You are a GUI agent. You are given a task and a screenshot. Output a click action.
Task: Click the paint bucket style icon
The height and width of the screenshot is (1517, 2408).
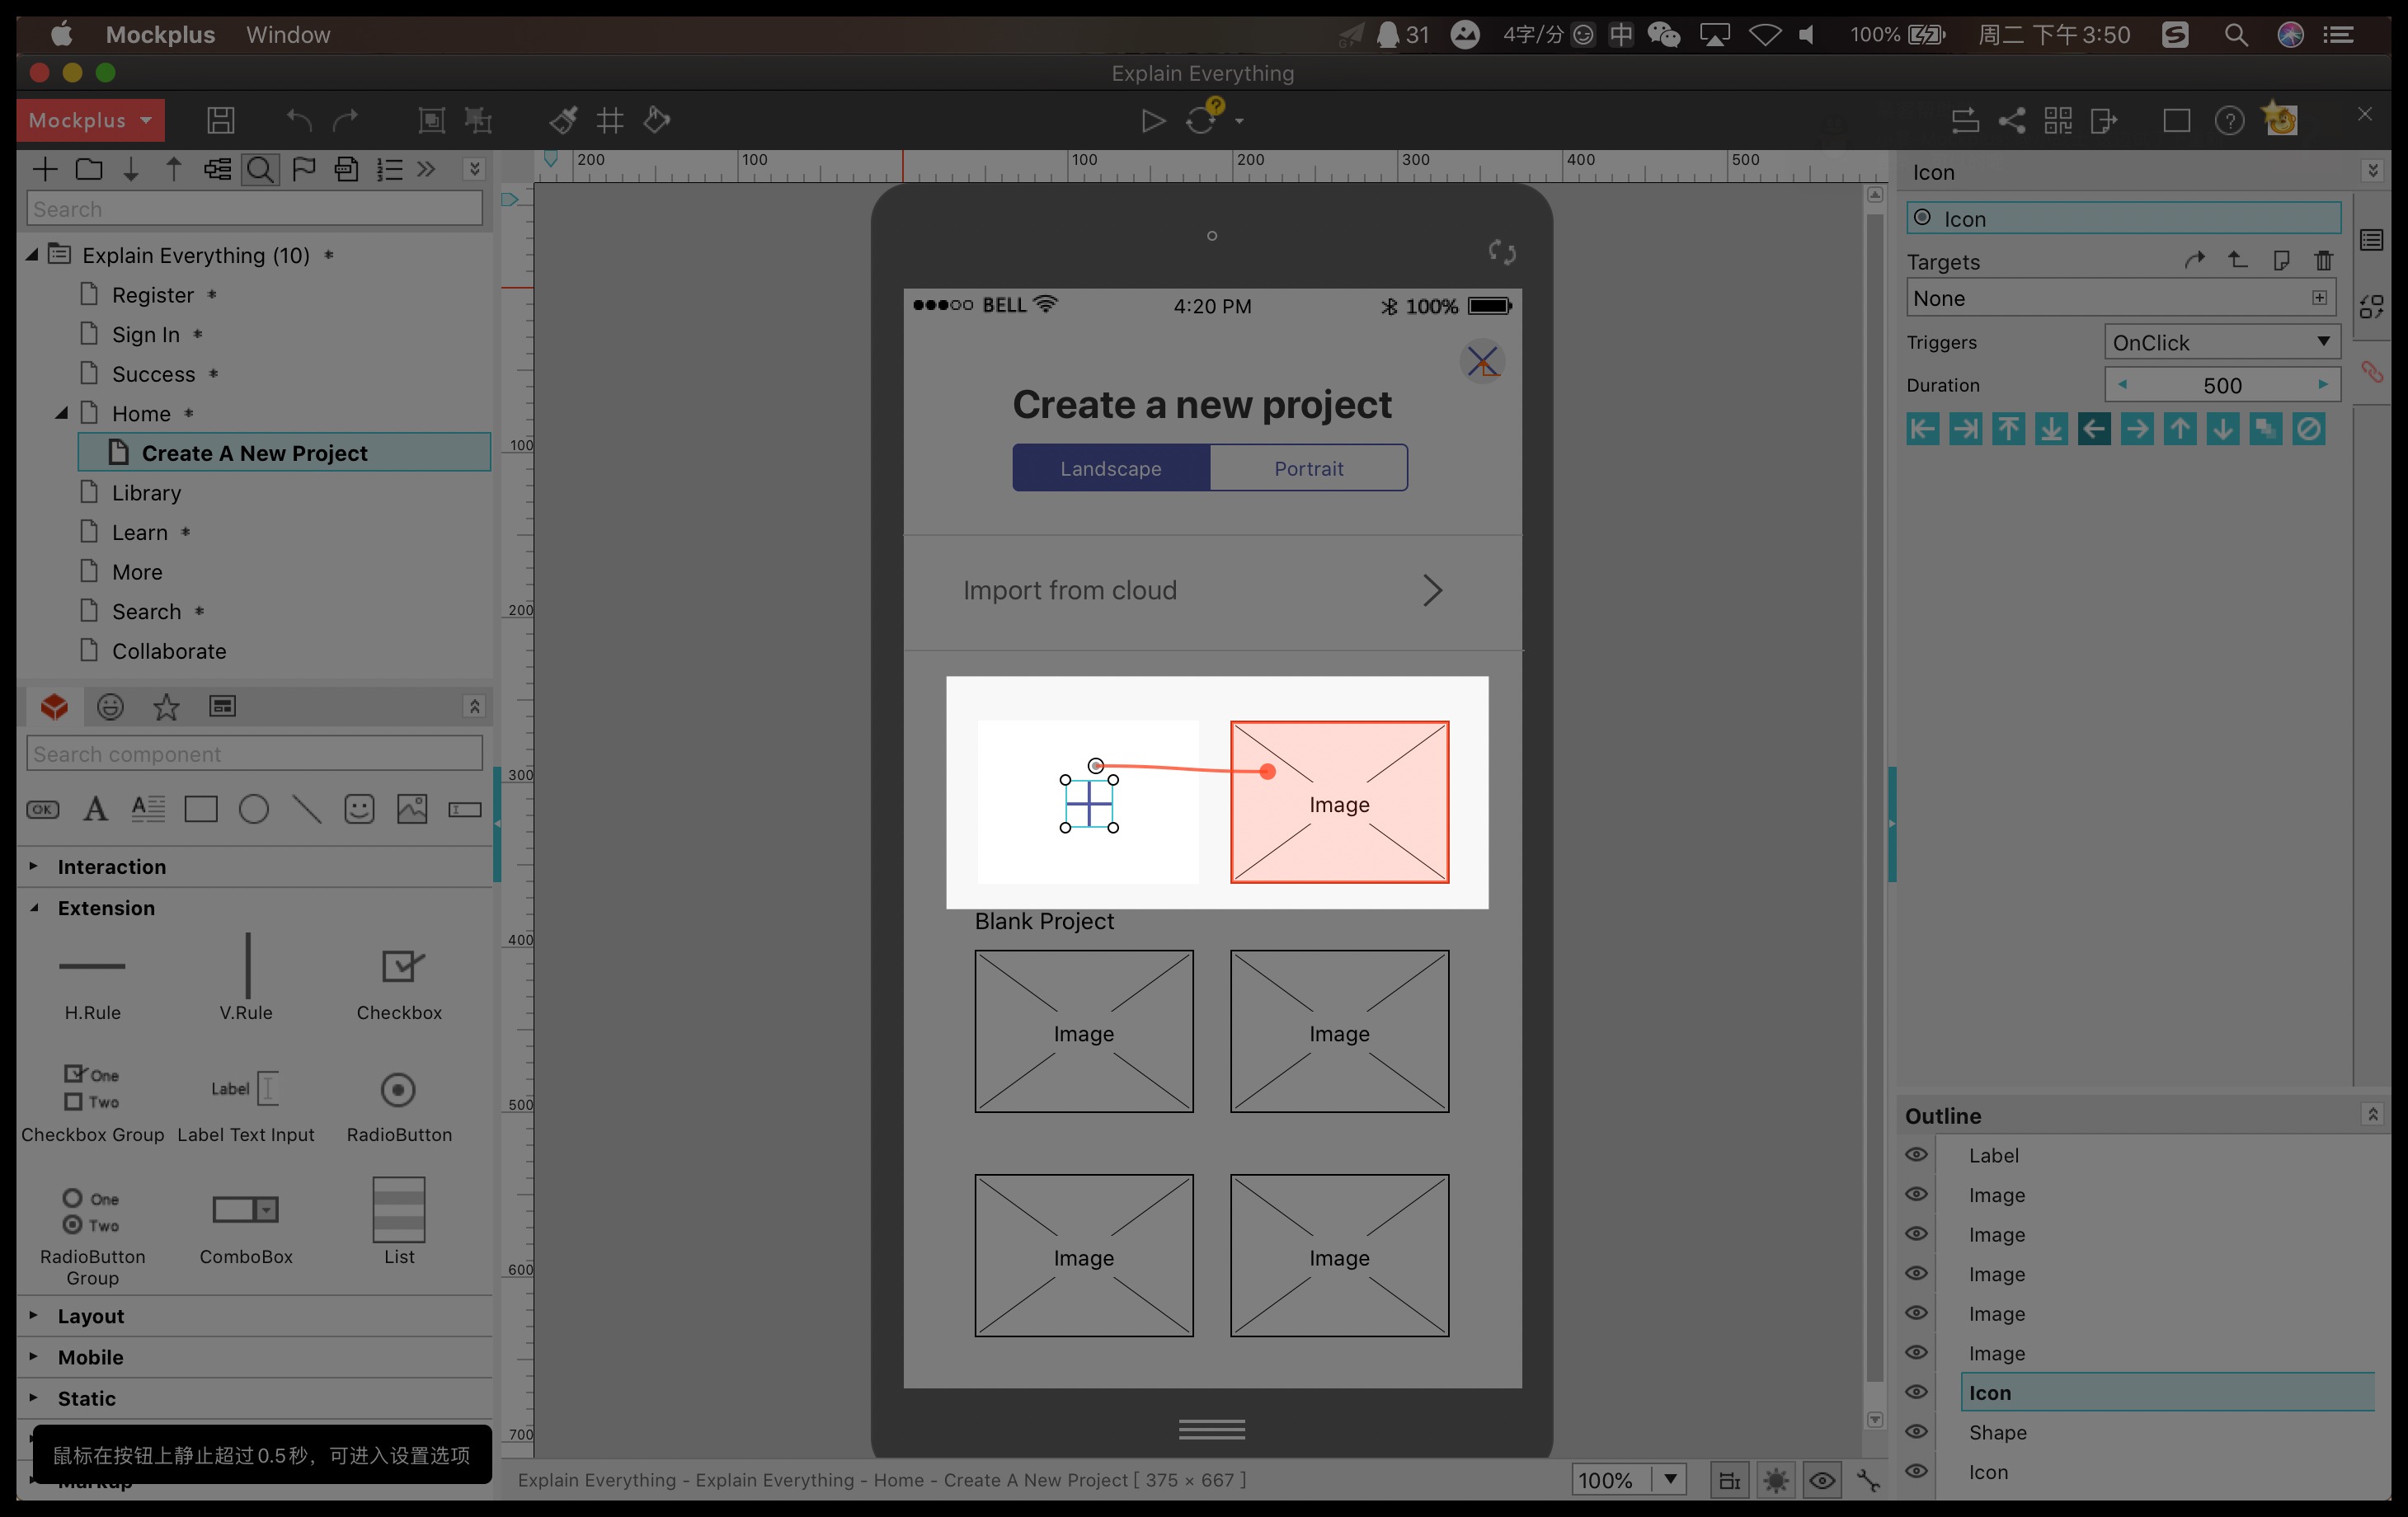pyautogui.click(x=657, y=120)
